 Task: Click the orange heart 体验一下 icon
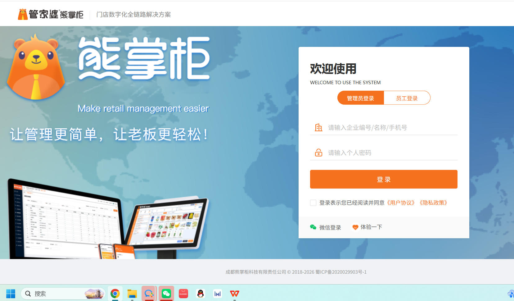[355, 227]
